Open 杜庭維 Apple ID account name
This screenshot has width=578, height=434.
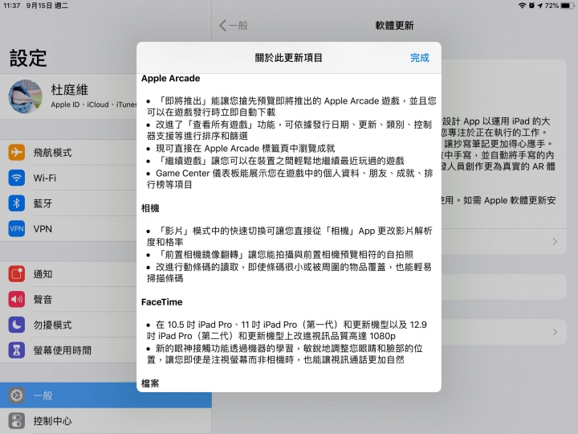pyautogui.click(x=69, y=90)
